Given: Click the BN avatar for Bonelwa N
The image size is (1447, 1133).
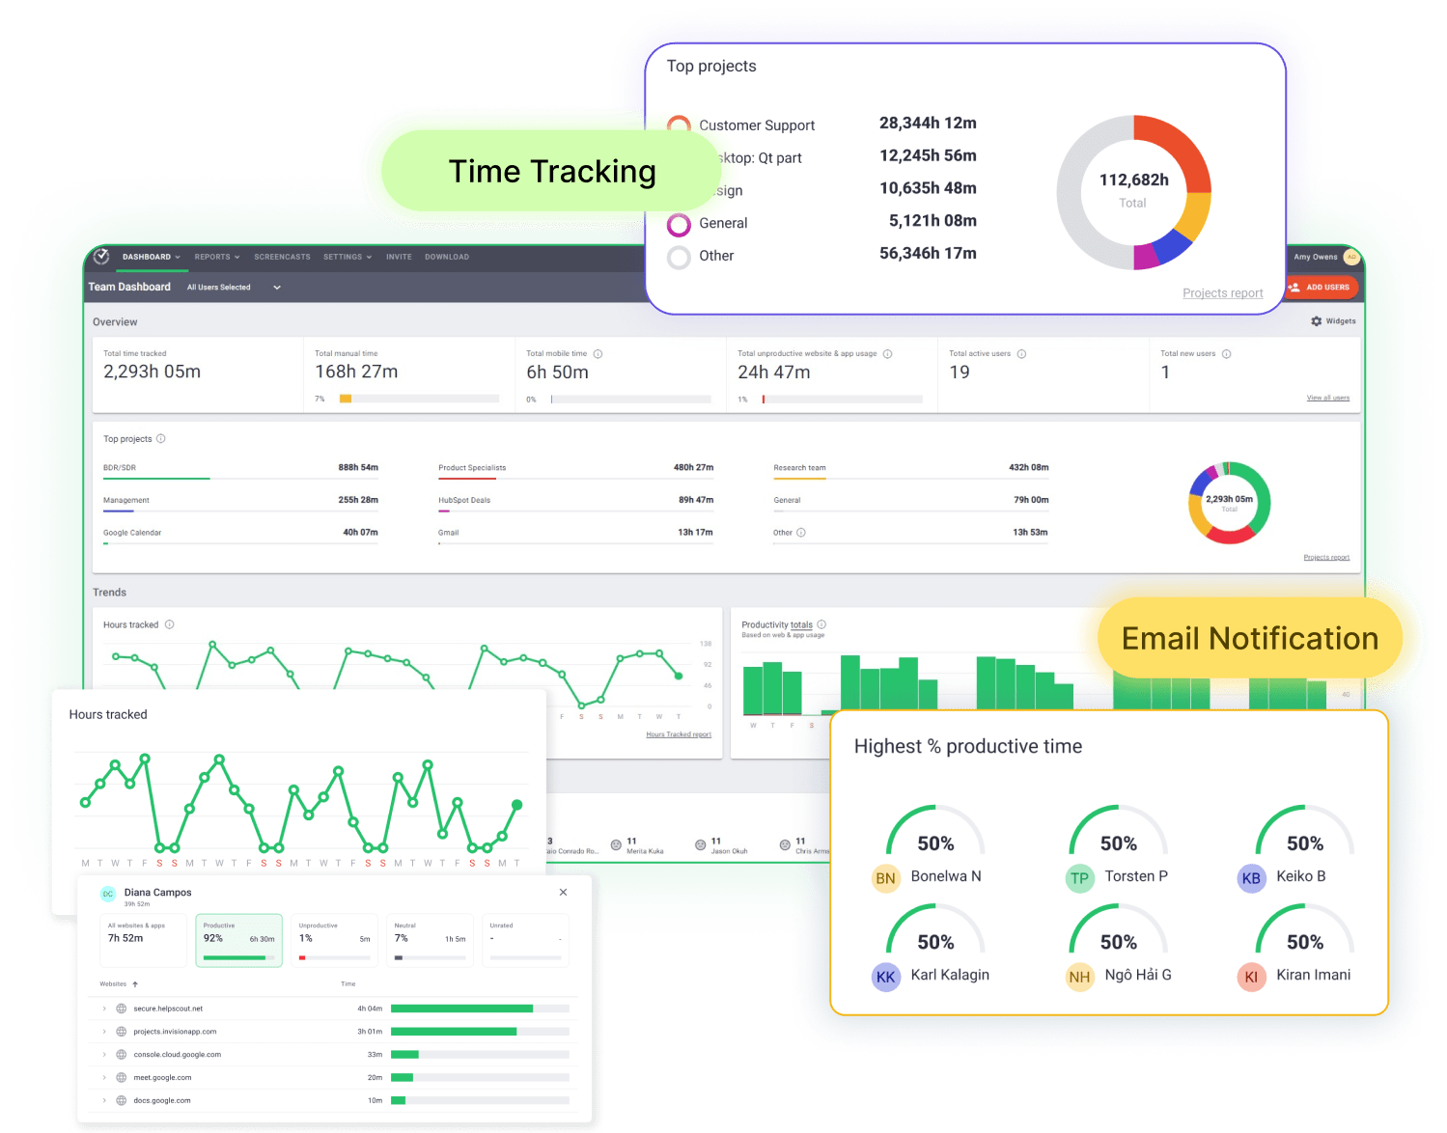Looking at the screenshot, I should tap(885, 878).
